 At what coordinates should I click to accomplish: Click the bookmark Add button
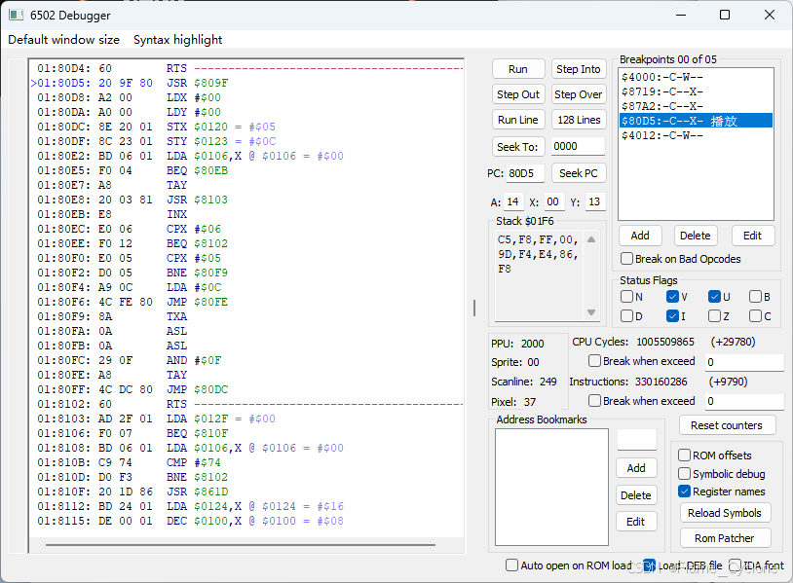(x=636, y=468)
